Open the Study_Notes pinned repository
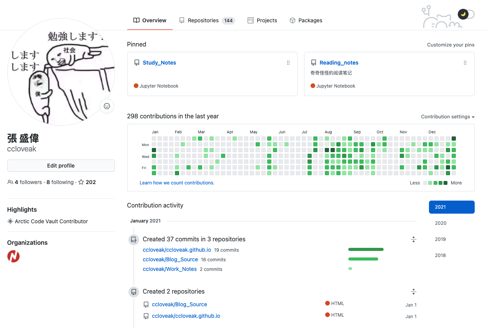 pos(159,63)
